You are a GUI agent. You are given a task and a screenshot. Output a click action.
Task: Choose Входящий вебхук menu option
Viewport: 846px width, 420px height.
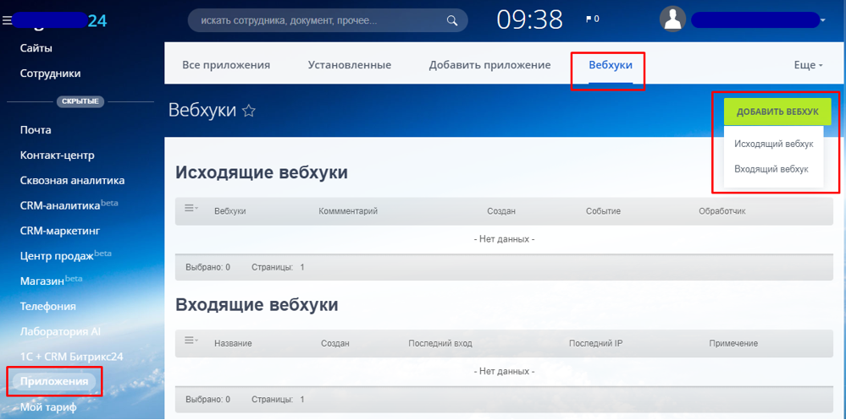pos(771,169)
